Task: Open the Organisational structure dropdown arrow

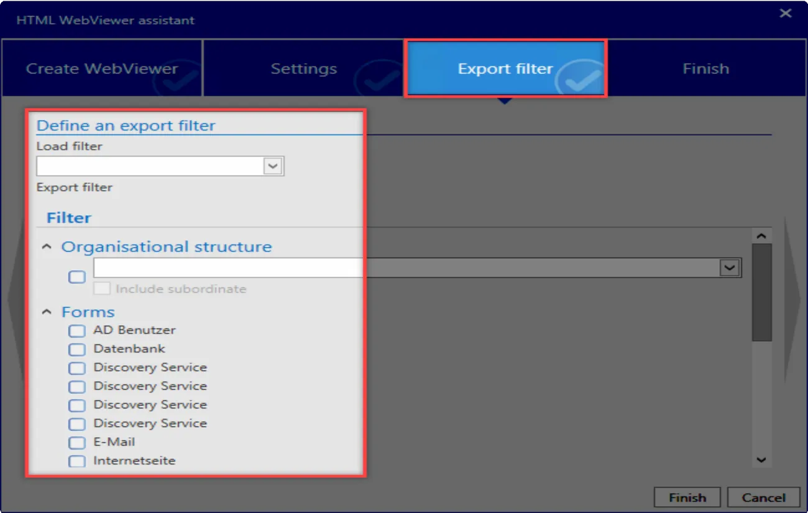Action: (x=730, y=268)
